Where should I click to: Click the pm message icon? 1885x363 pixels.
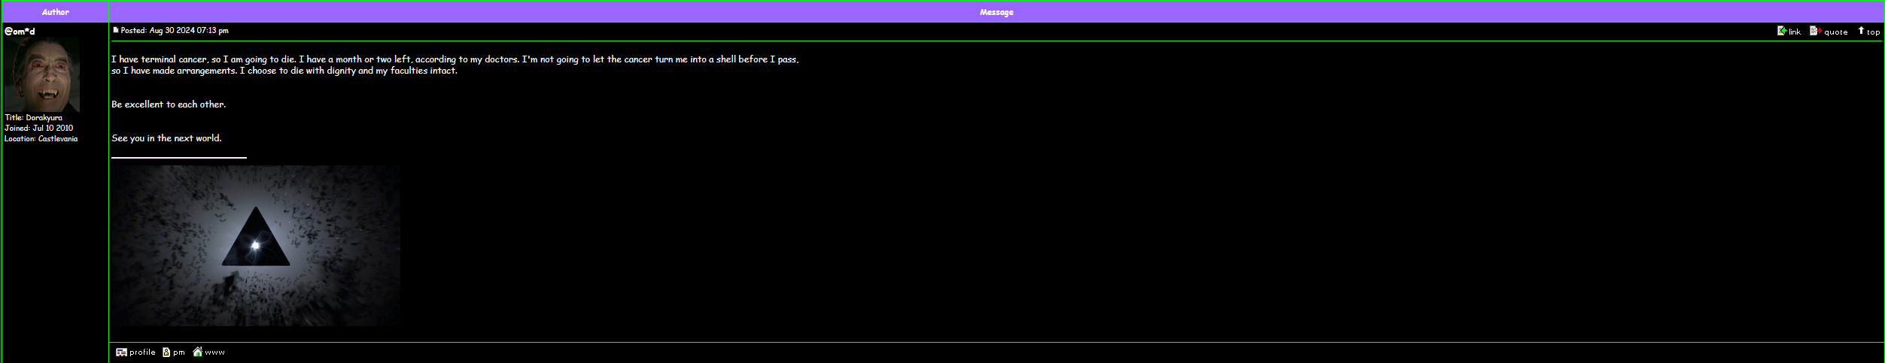pyautogui.click(x=166, y=352)
